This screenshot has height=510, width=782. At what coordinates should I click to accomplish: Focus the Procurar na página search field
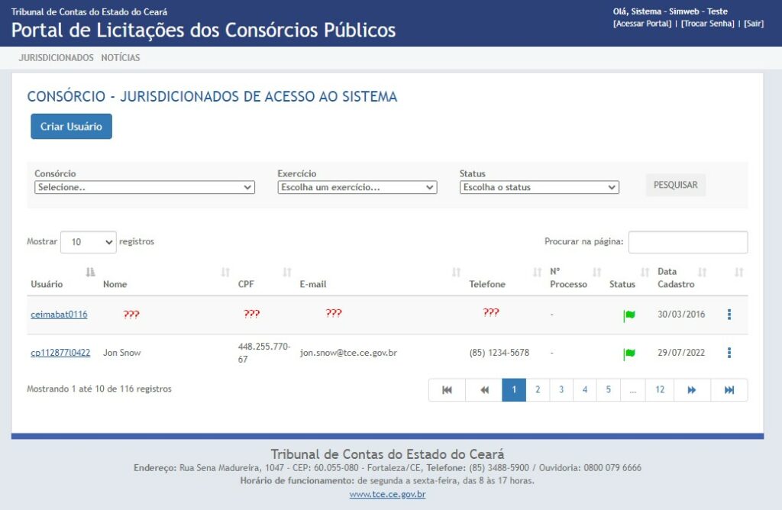687,242
